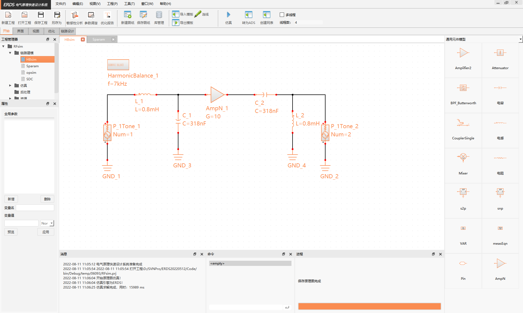Viewport: 523px width, 313px height.
Task: Open 敏感性分析 sensitivity analysis tool
Action: [74, 15]
